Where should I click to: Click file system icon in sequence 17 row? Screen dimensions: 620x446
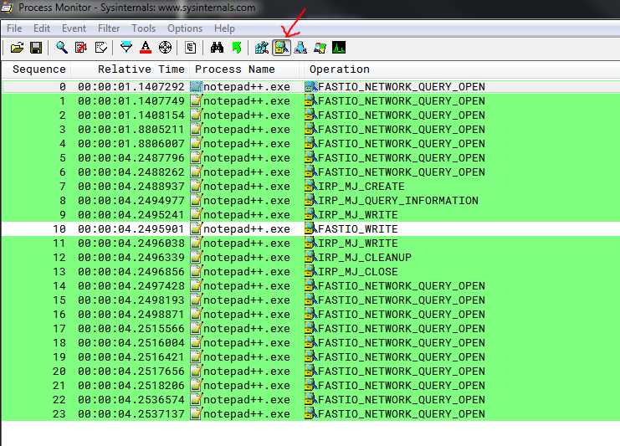[x=311, y=329]
